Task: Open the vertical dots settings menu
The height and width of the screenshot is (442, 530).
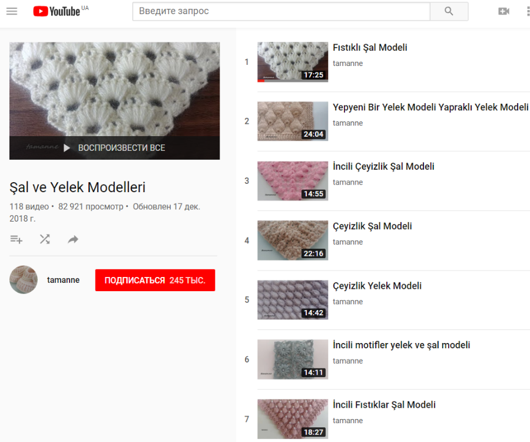Action: (x=528, y=11)
